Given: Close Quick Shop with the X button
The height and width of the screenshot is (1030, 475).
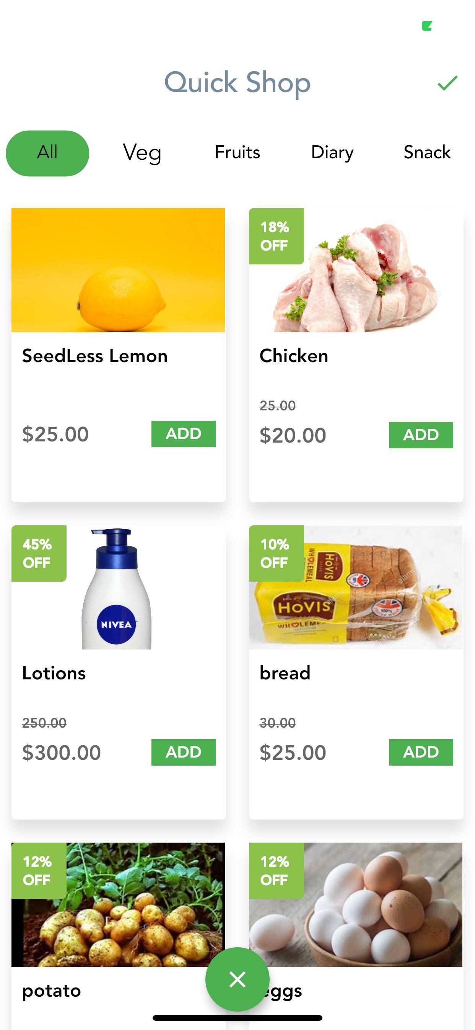Looking at the screenshot, I should [237, 979].
